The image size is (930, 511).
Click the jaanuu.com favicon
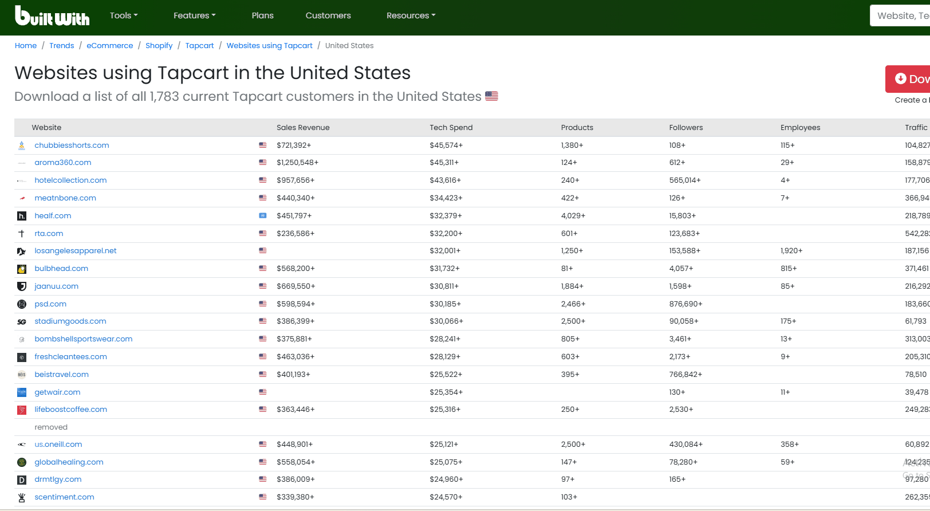click(22, 286)
